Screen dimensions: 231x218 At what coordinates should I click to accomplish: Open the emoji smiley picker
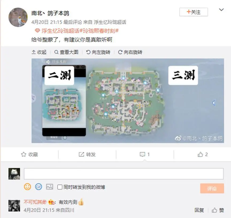point(27,187)
